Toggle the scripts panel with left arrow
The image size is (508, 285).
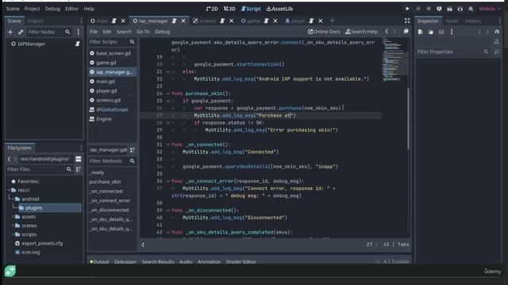click(143, 245)
